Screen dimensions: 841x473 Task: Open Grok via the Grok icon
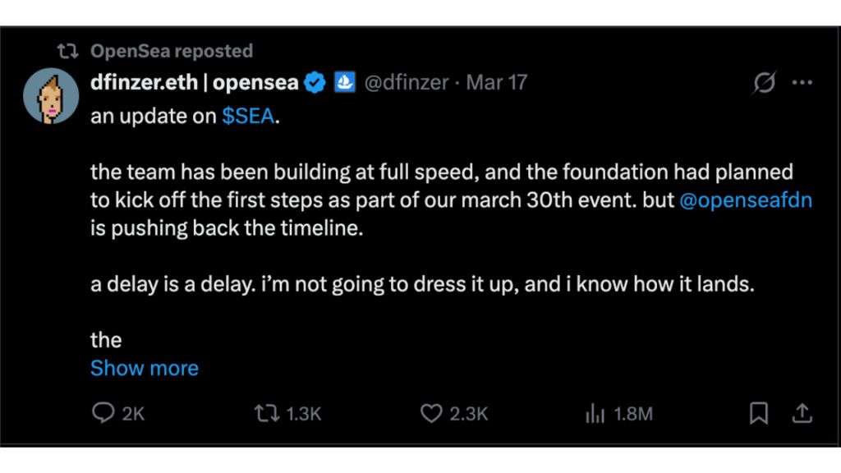pyautogui.click(x=763, y=81)
